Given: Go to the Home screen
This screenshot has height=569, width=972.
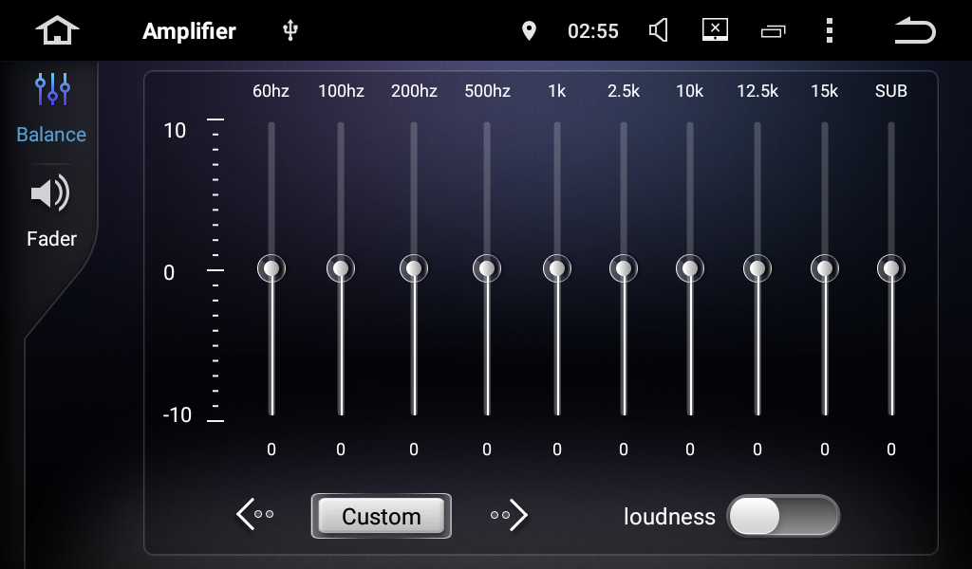Looking at the screenshot, I should coord(57,31).
